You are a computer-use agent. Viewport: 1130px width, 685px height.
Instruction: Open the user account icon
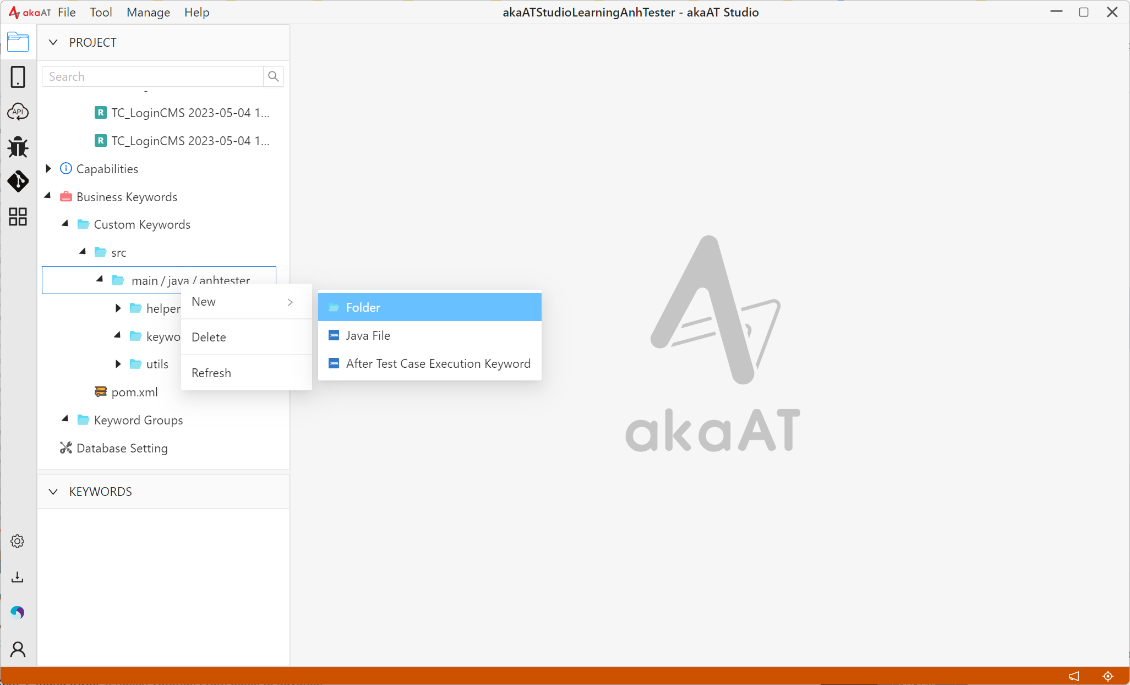coord(18,649)
